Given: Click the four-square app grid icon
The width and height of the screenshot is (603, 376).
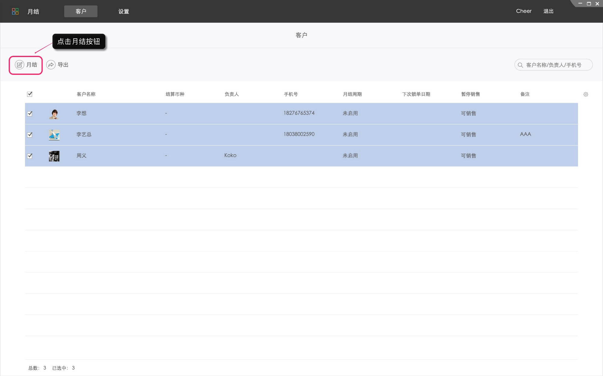Looking at the screenshot, I should [x=15, y=11].
